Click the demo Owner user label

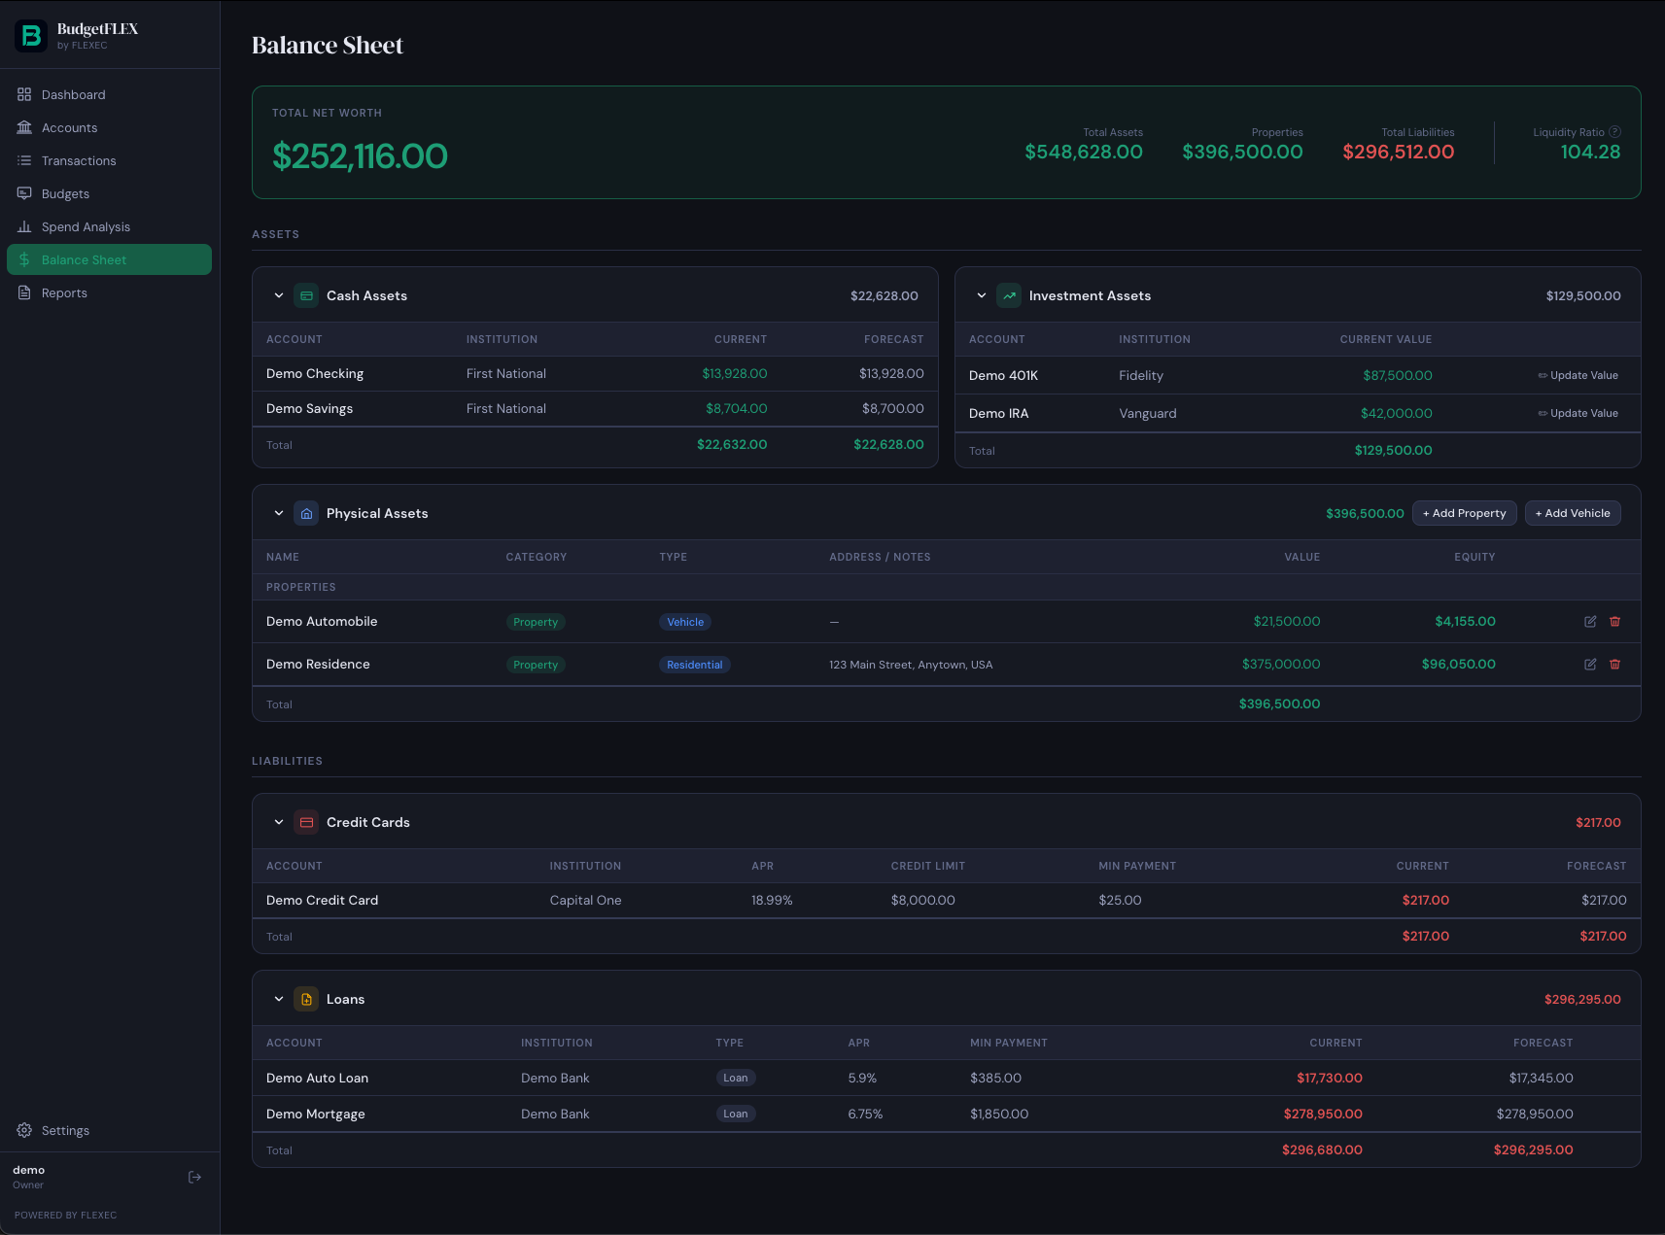point(29,1177)
